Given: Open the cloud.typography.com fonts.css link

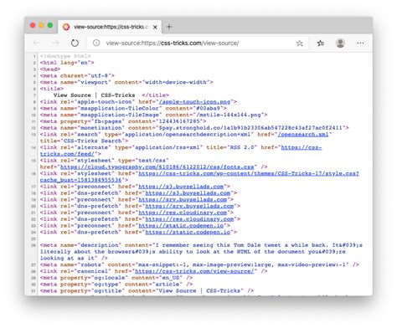Looking at the screenshot, I should pos(157,167).
